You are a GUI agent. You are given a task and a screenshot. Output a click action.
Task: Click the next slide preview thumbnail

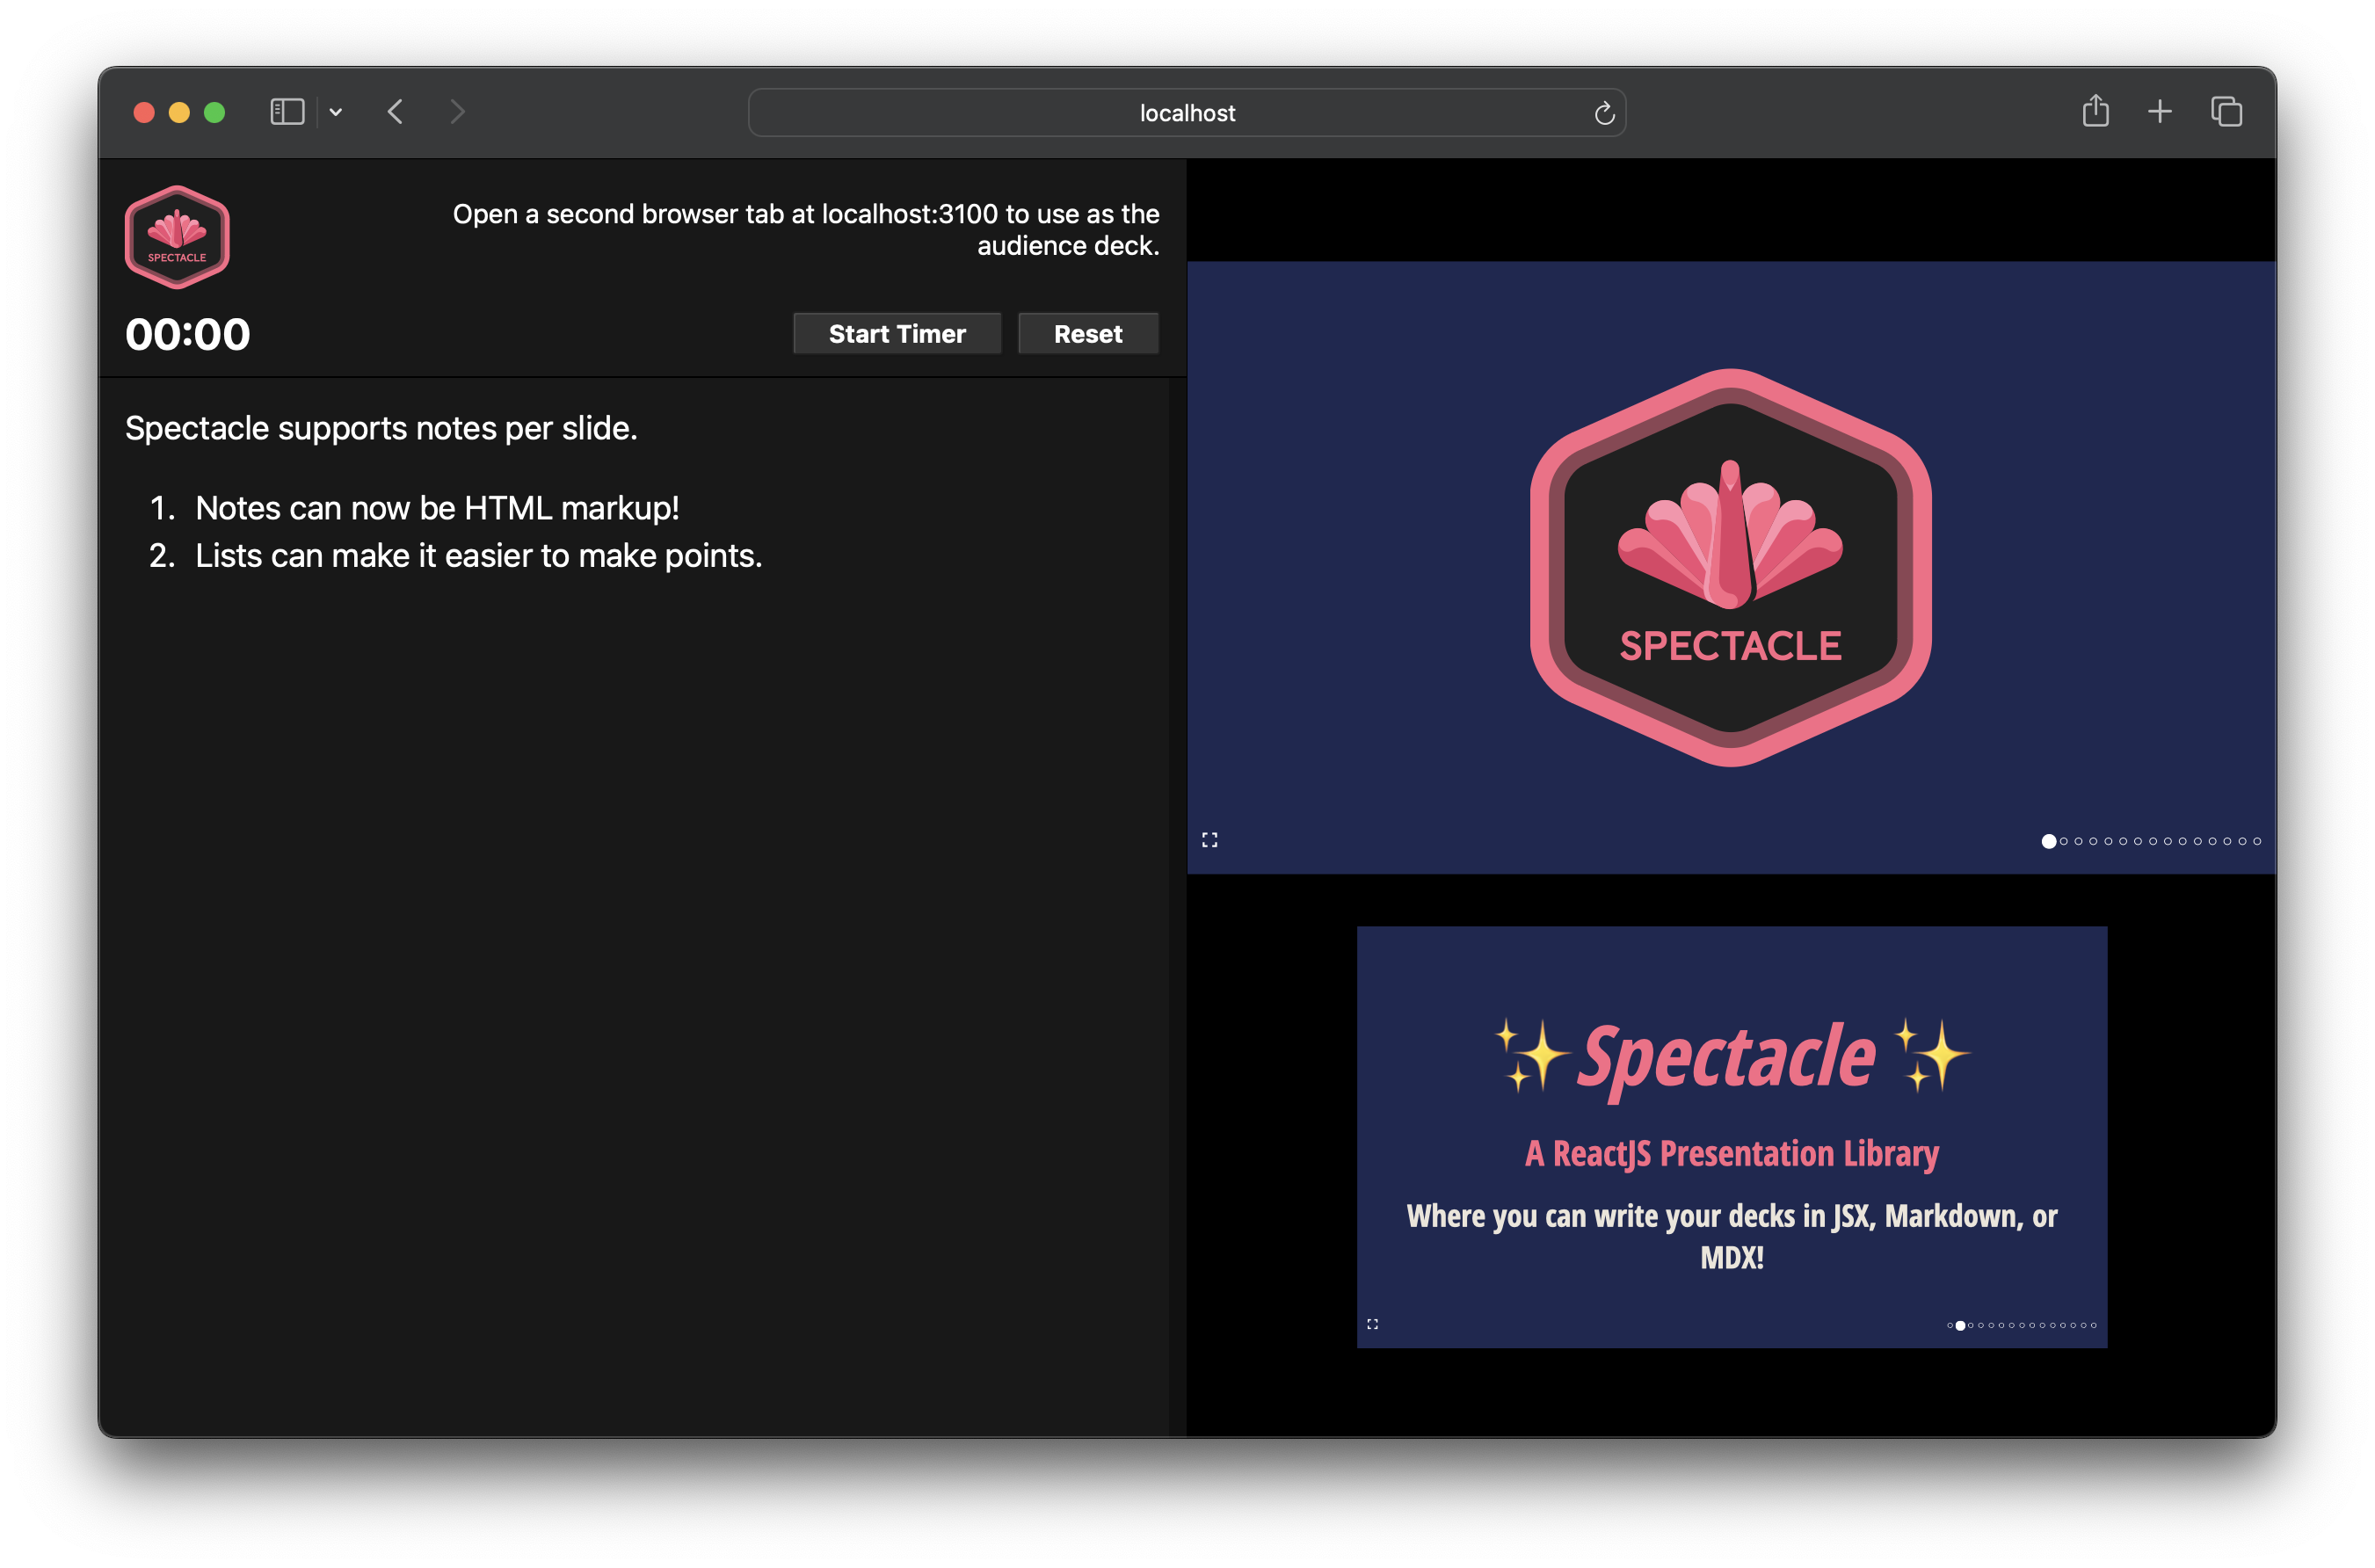pos(1731,1136)
